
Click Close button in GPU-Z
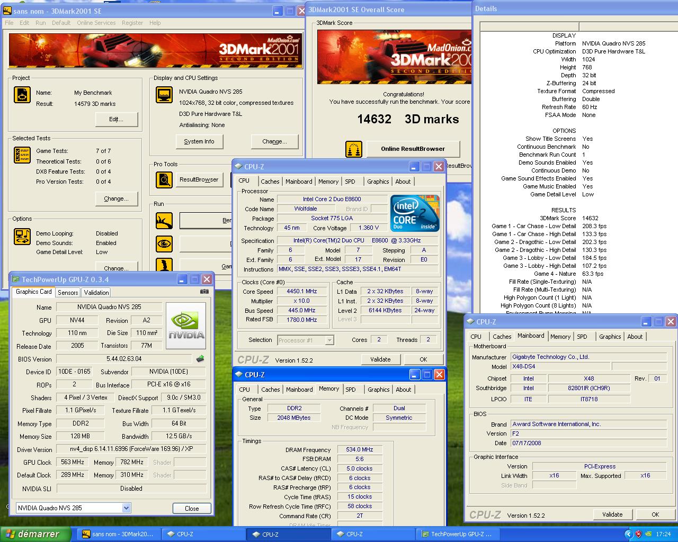(192, 508)
